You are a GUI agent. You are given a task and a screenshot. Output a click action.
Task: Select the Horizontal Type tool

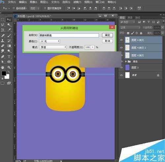[9, 57]
